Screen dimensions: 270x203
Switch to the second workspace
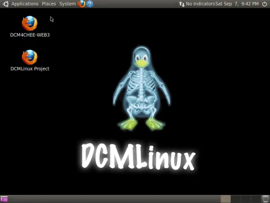pyautogui.click(x=236, y=199)
